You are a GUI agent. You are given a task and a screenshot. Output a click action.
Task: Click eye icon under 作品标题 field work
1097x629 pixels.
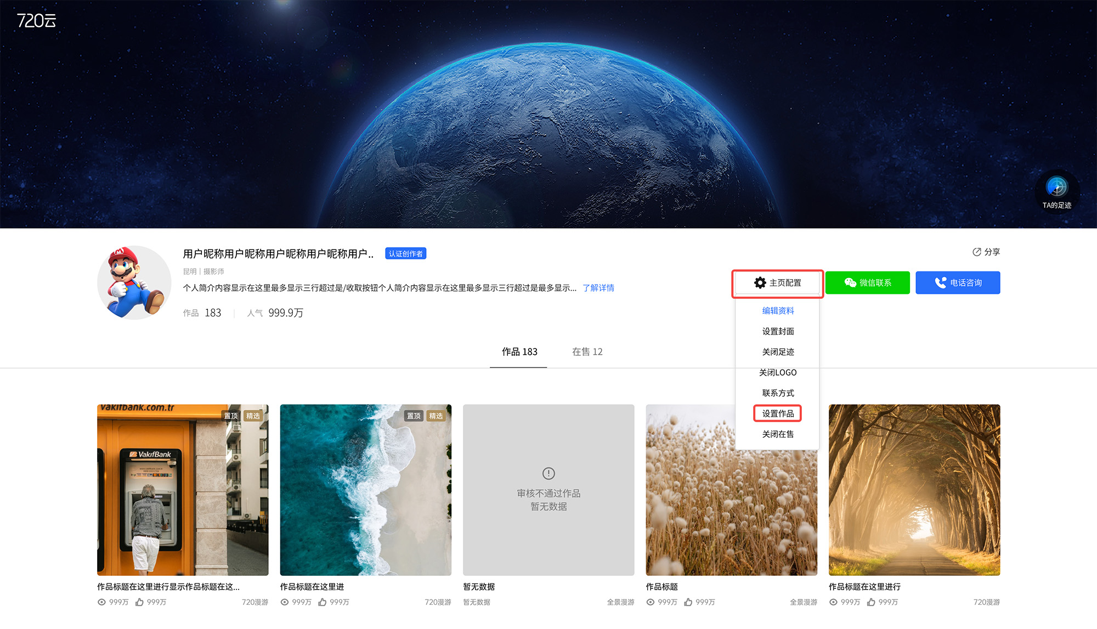coord(651,602)
